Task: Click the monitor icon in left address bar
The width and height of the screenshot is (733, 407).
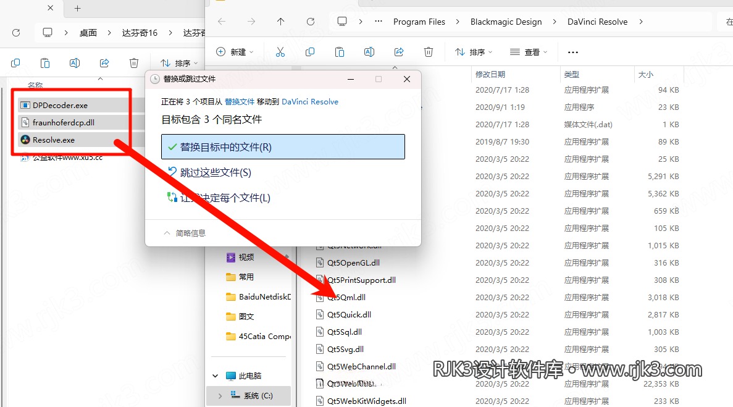Action: pos(47,33)
